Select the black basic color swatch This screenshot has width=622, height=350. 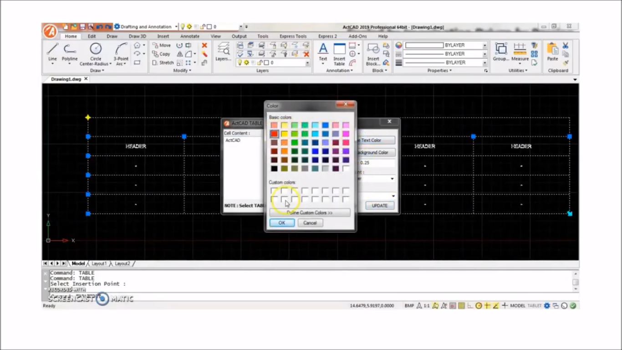pos(274,169)
